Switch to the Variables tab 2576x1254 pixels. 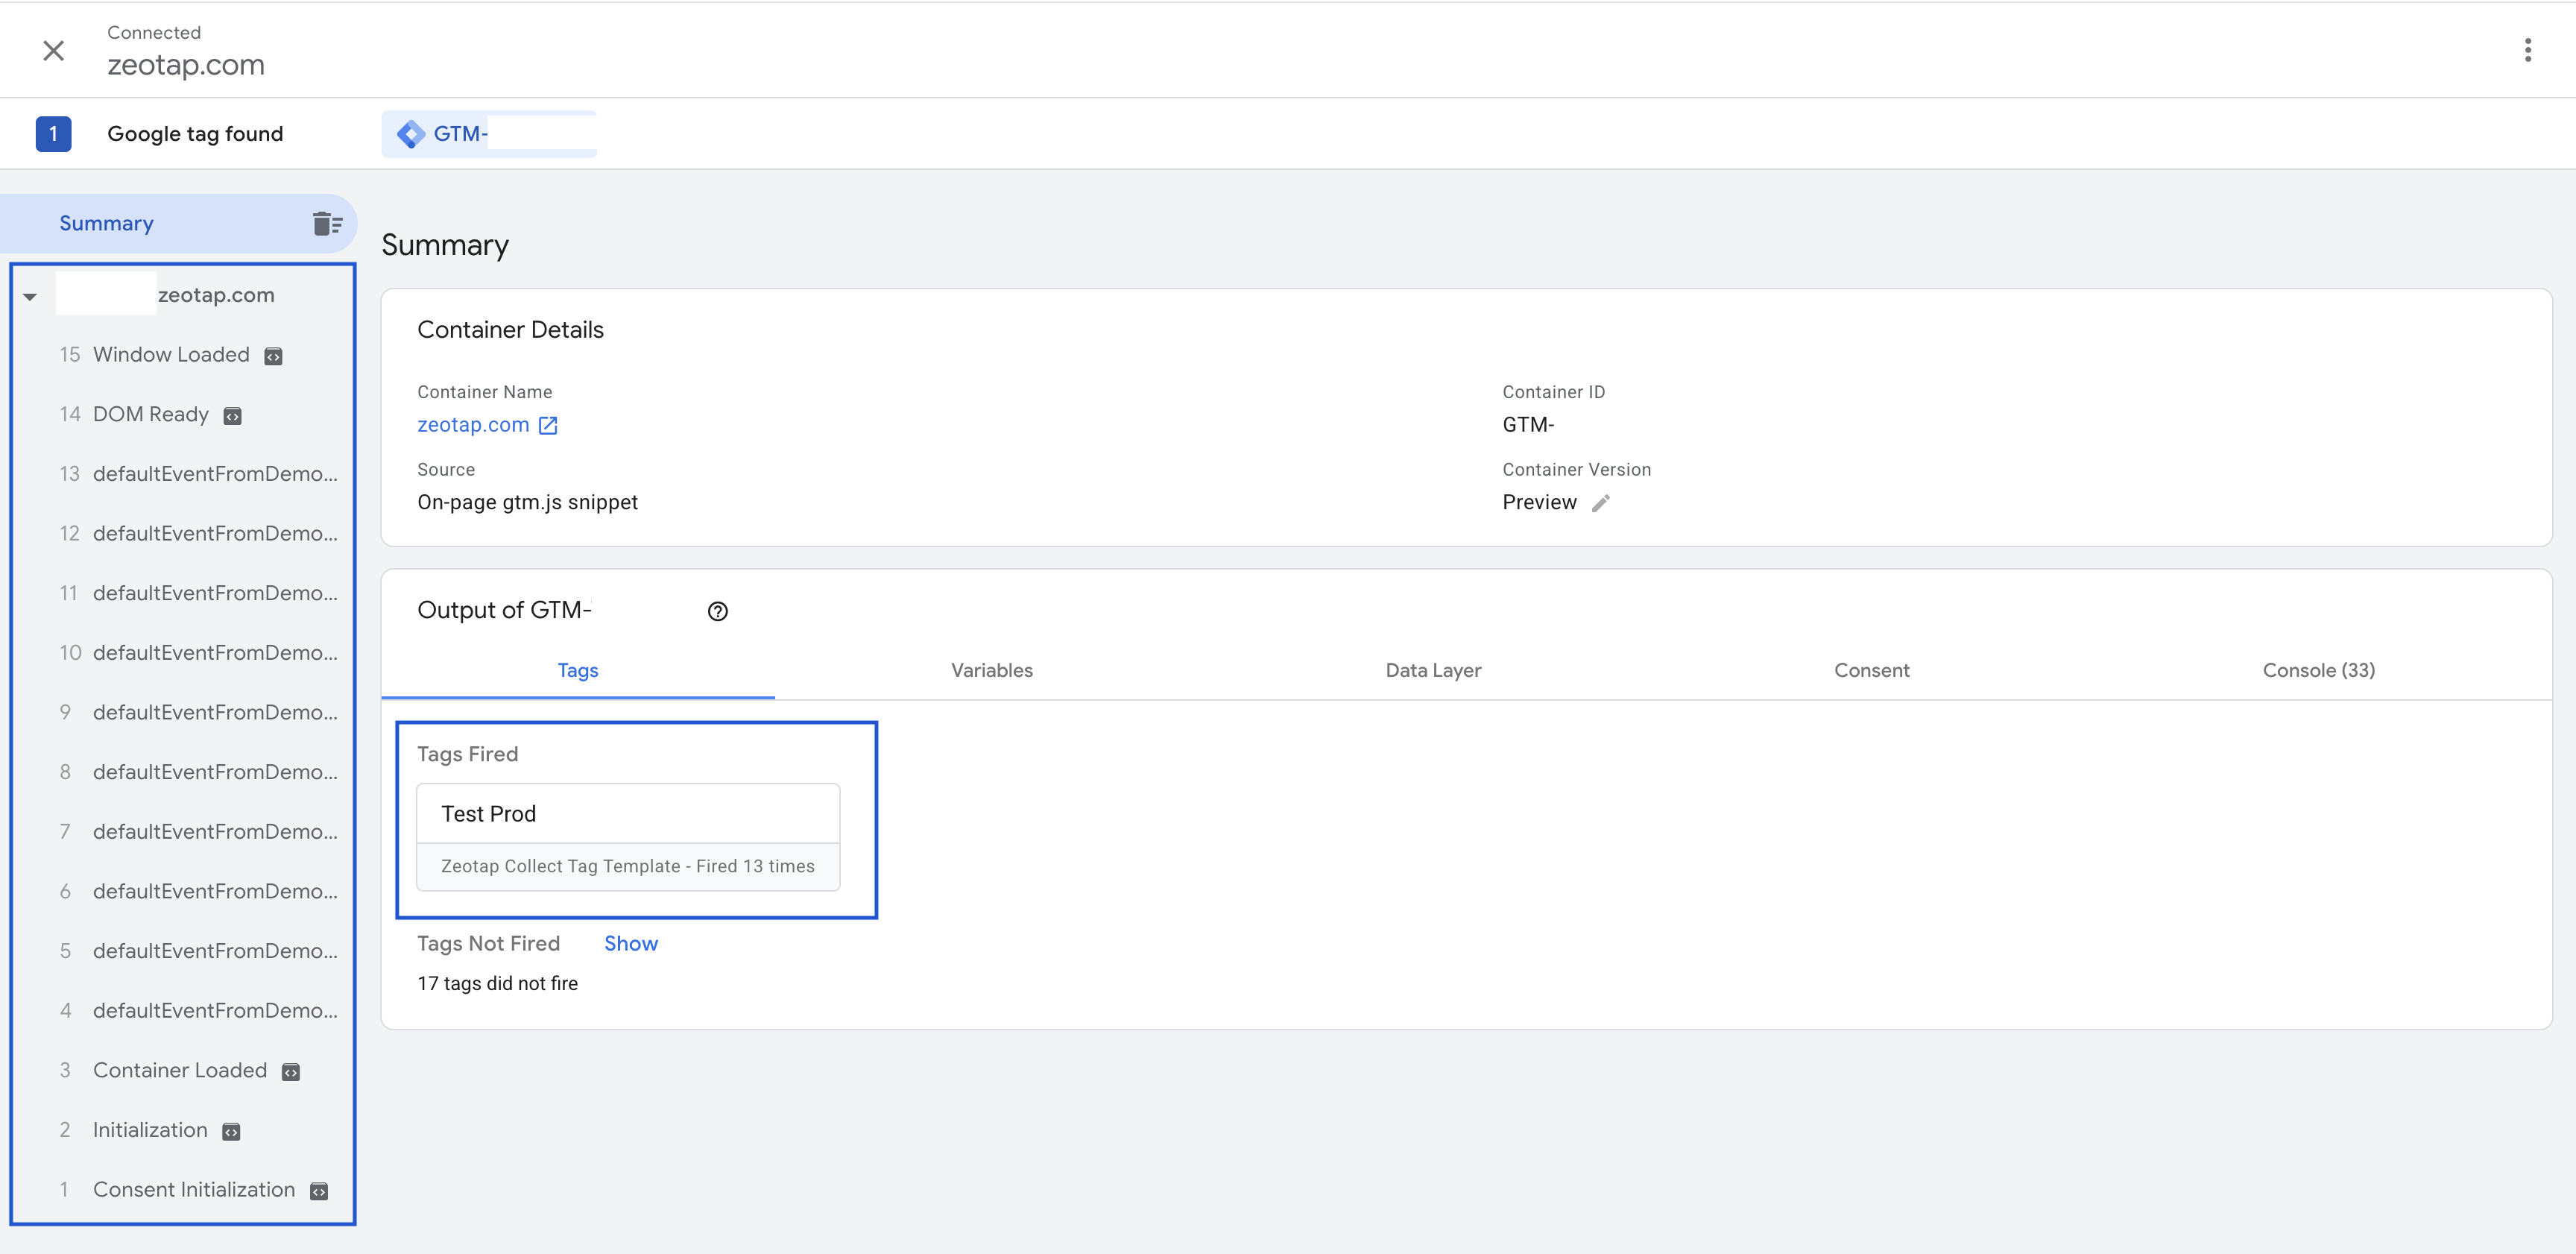click(x=991, y=670)
